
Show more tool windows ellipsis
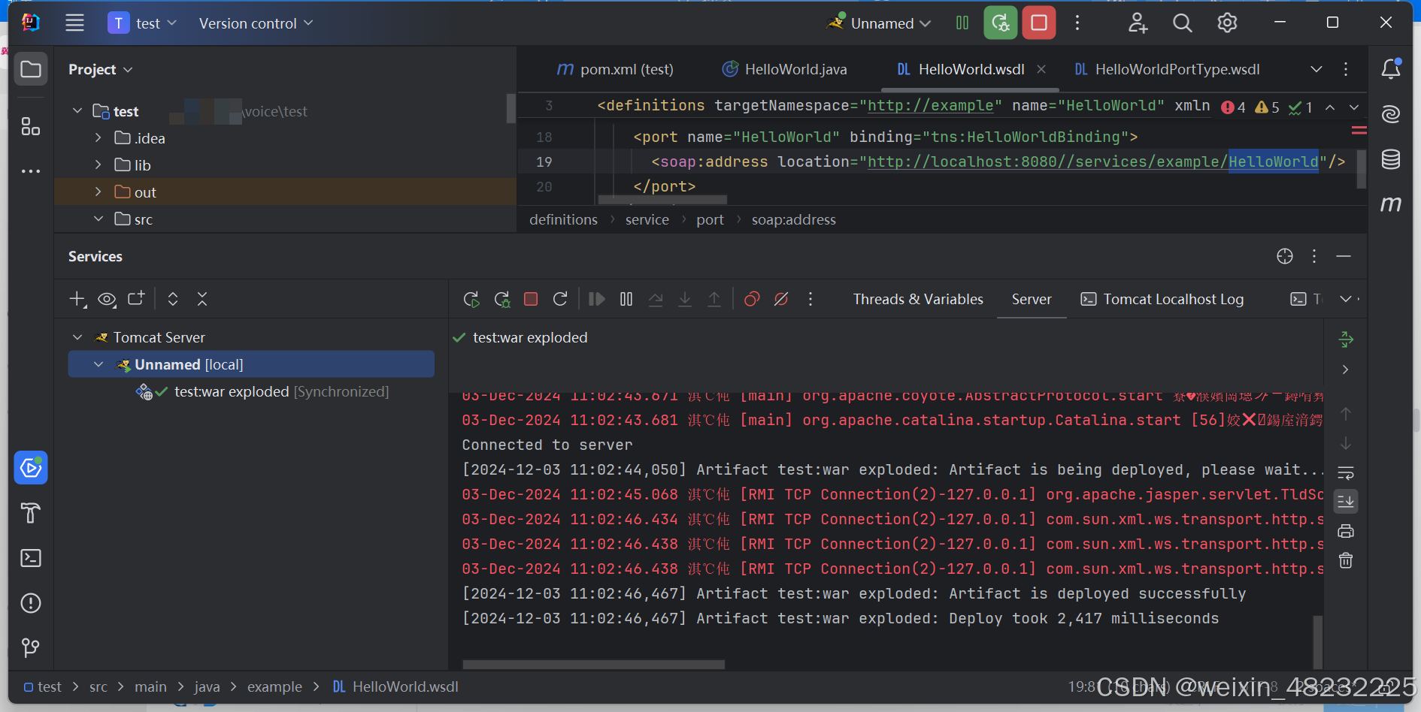(31, 171)
